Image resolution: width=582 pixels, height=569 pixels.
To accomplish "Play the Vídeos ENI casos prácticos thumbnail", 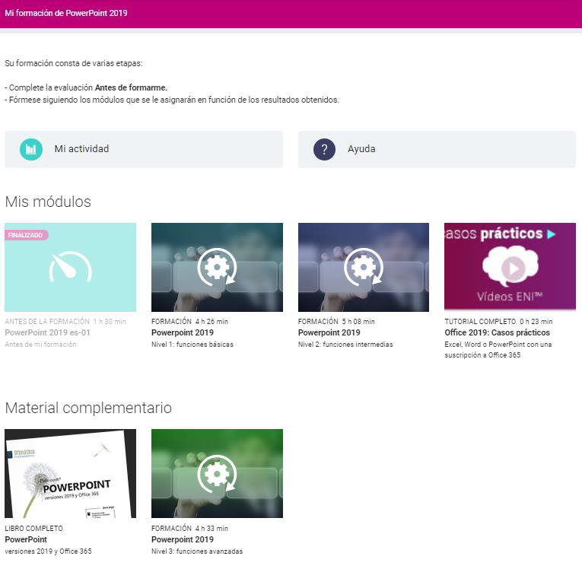I will (510, 266).
